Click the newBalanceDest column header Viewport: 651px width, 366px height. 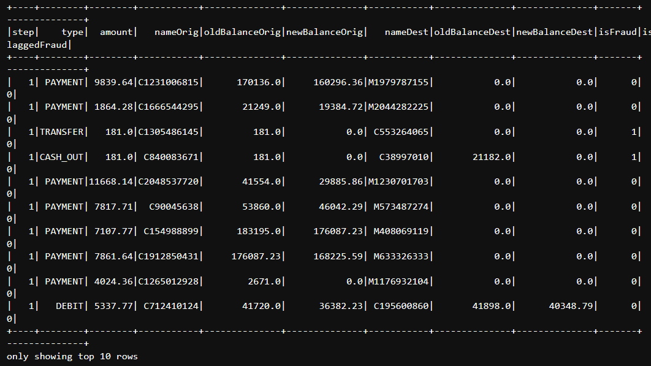coord(554,32)
